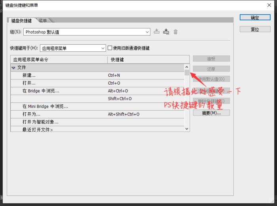The image size is (277, 206).
Task: Click the 接受 button
Action: click(x=211, y=59)
